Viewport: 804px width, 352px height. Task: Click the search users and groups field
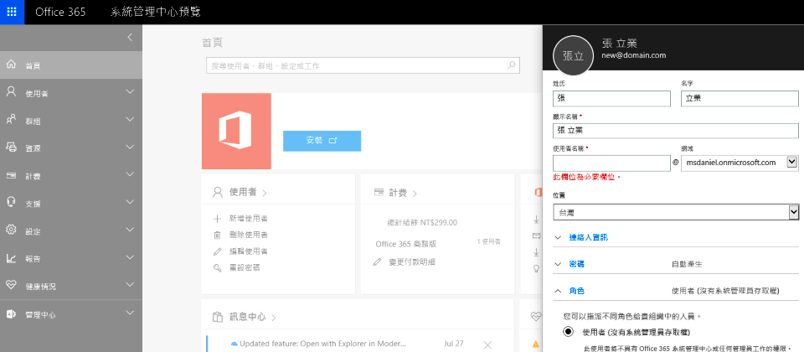pyautogui.click(x=363, y=65)
